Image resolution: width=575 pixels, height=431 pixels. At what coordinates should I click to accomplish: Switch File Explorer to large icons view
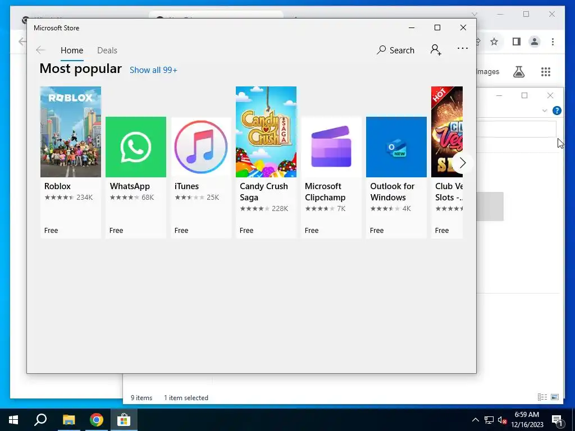coord(555,397)
